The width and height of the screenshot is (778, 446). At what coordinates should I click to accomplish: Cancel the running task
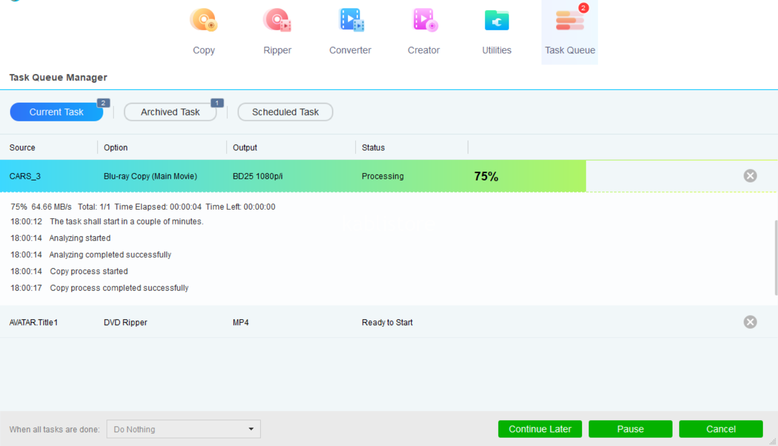coord(721,429)
